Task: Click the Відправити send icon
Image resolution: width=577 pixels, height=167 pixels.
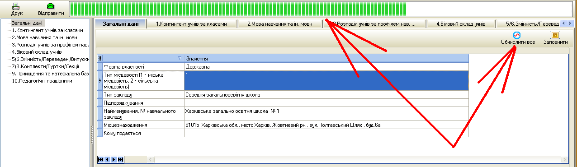Action: (50, 6)
